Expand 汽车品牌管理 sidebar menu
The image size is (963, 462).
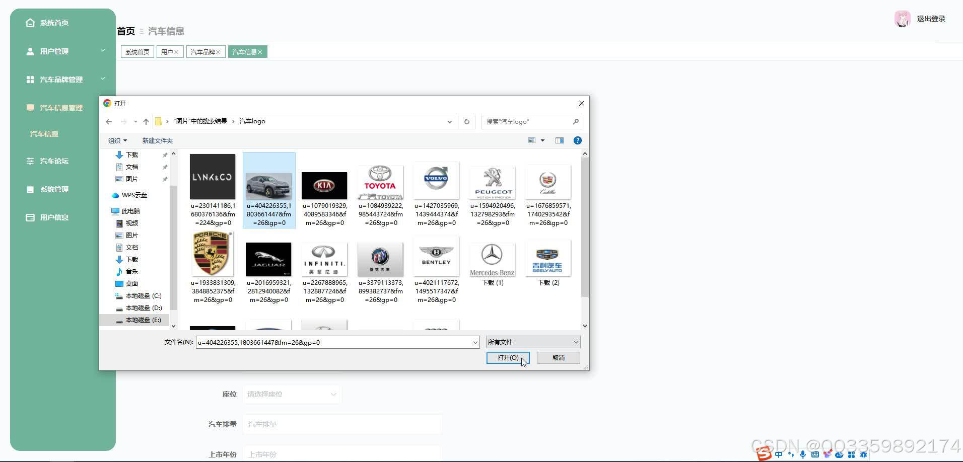(63, 80)
